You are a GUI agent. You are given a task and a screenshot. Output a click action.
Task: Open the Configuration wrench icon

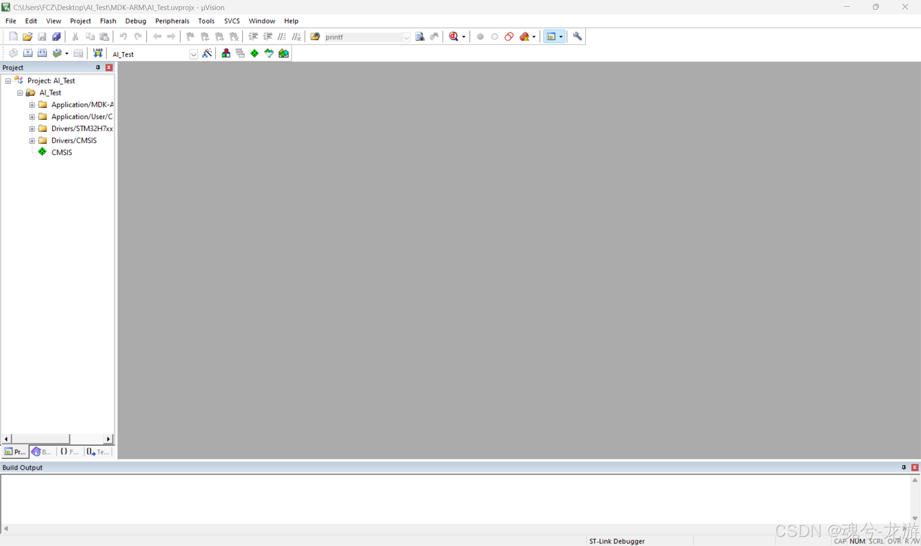(578, 36)
